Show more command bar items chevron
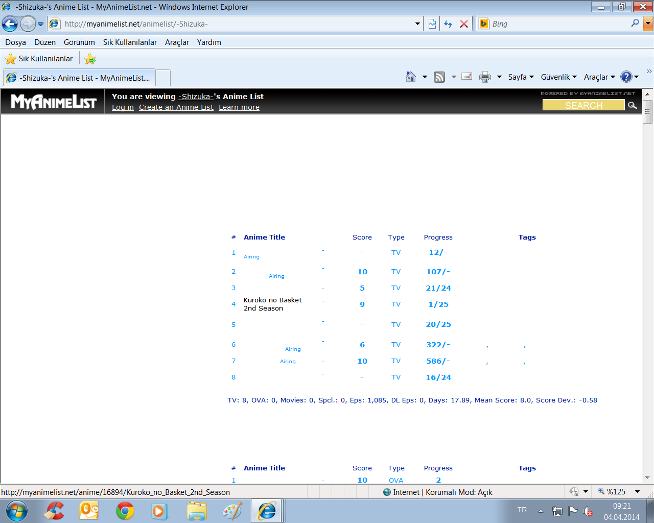 pos(649,72)
